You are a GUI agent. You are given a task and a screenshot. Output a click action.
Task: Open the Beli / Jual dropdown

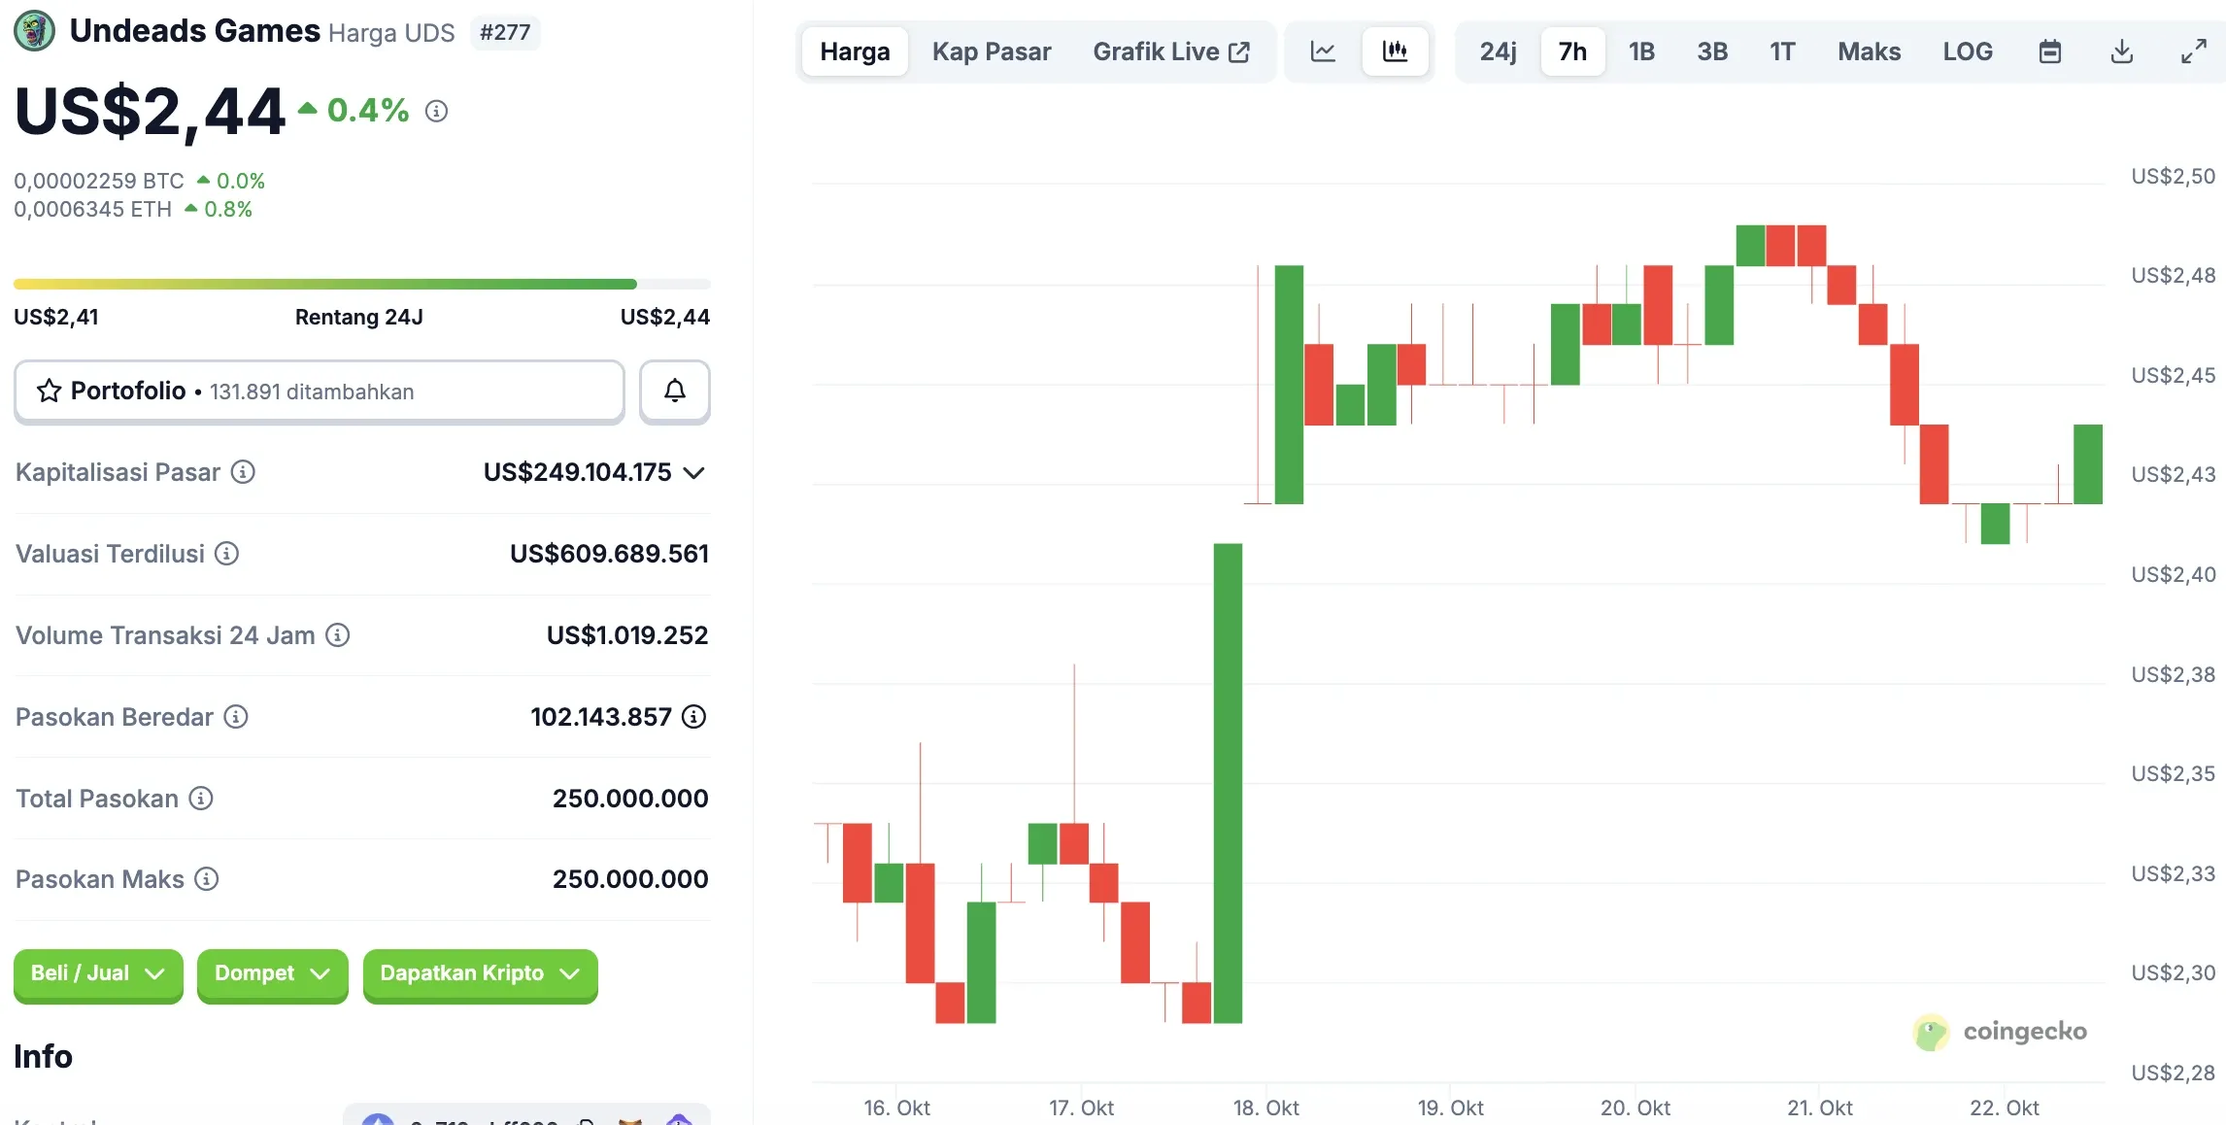pyautogui.click(x=97, y=973)
